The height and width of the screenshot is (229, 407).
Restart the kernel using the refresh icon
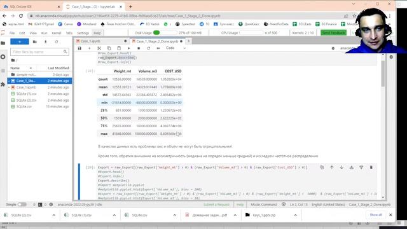(x=148, y=48)
